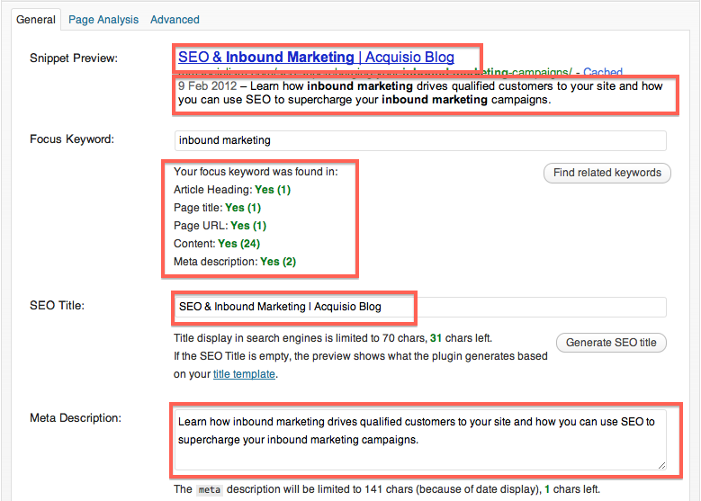Click Generate SEO title button
Image resolution: width=701 pixels, height=501 pixels.
click(611, 343)
